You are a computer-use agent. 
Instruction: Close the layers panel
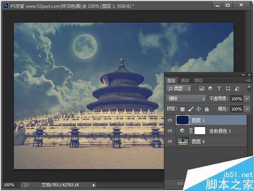pyautogui.click(x=249, y=75)
